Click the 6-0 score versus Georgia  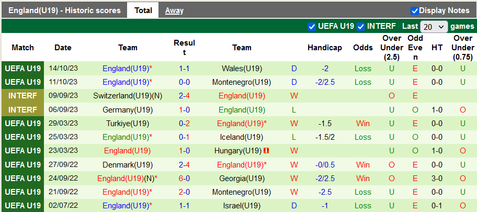click(184, 178)
